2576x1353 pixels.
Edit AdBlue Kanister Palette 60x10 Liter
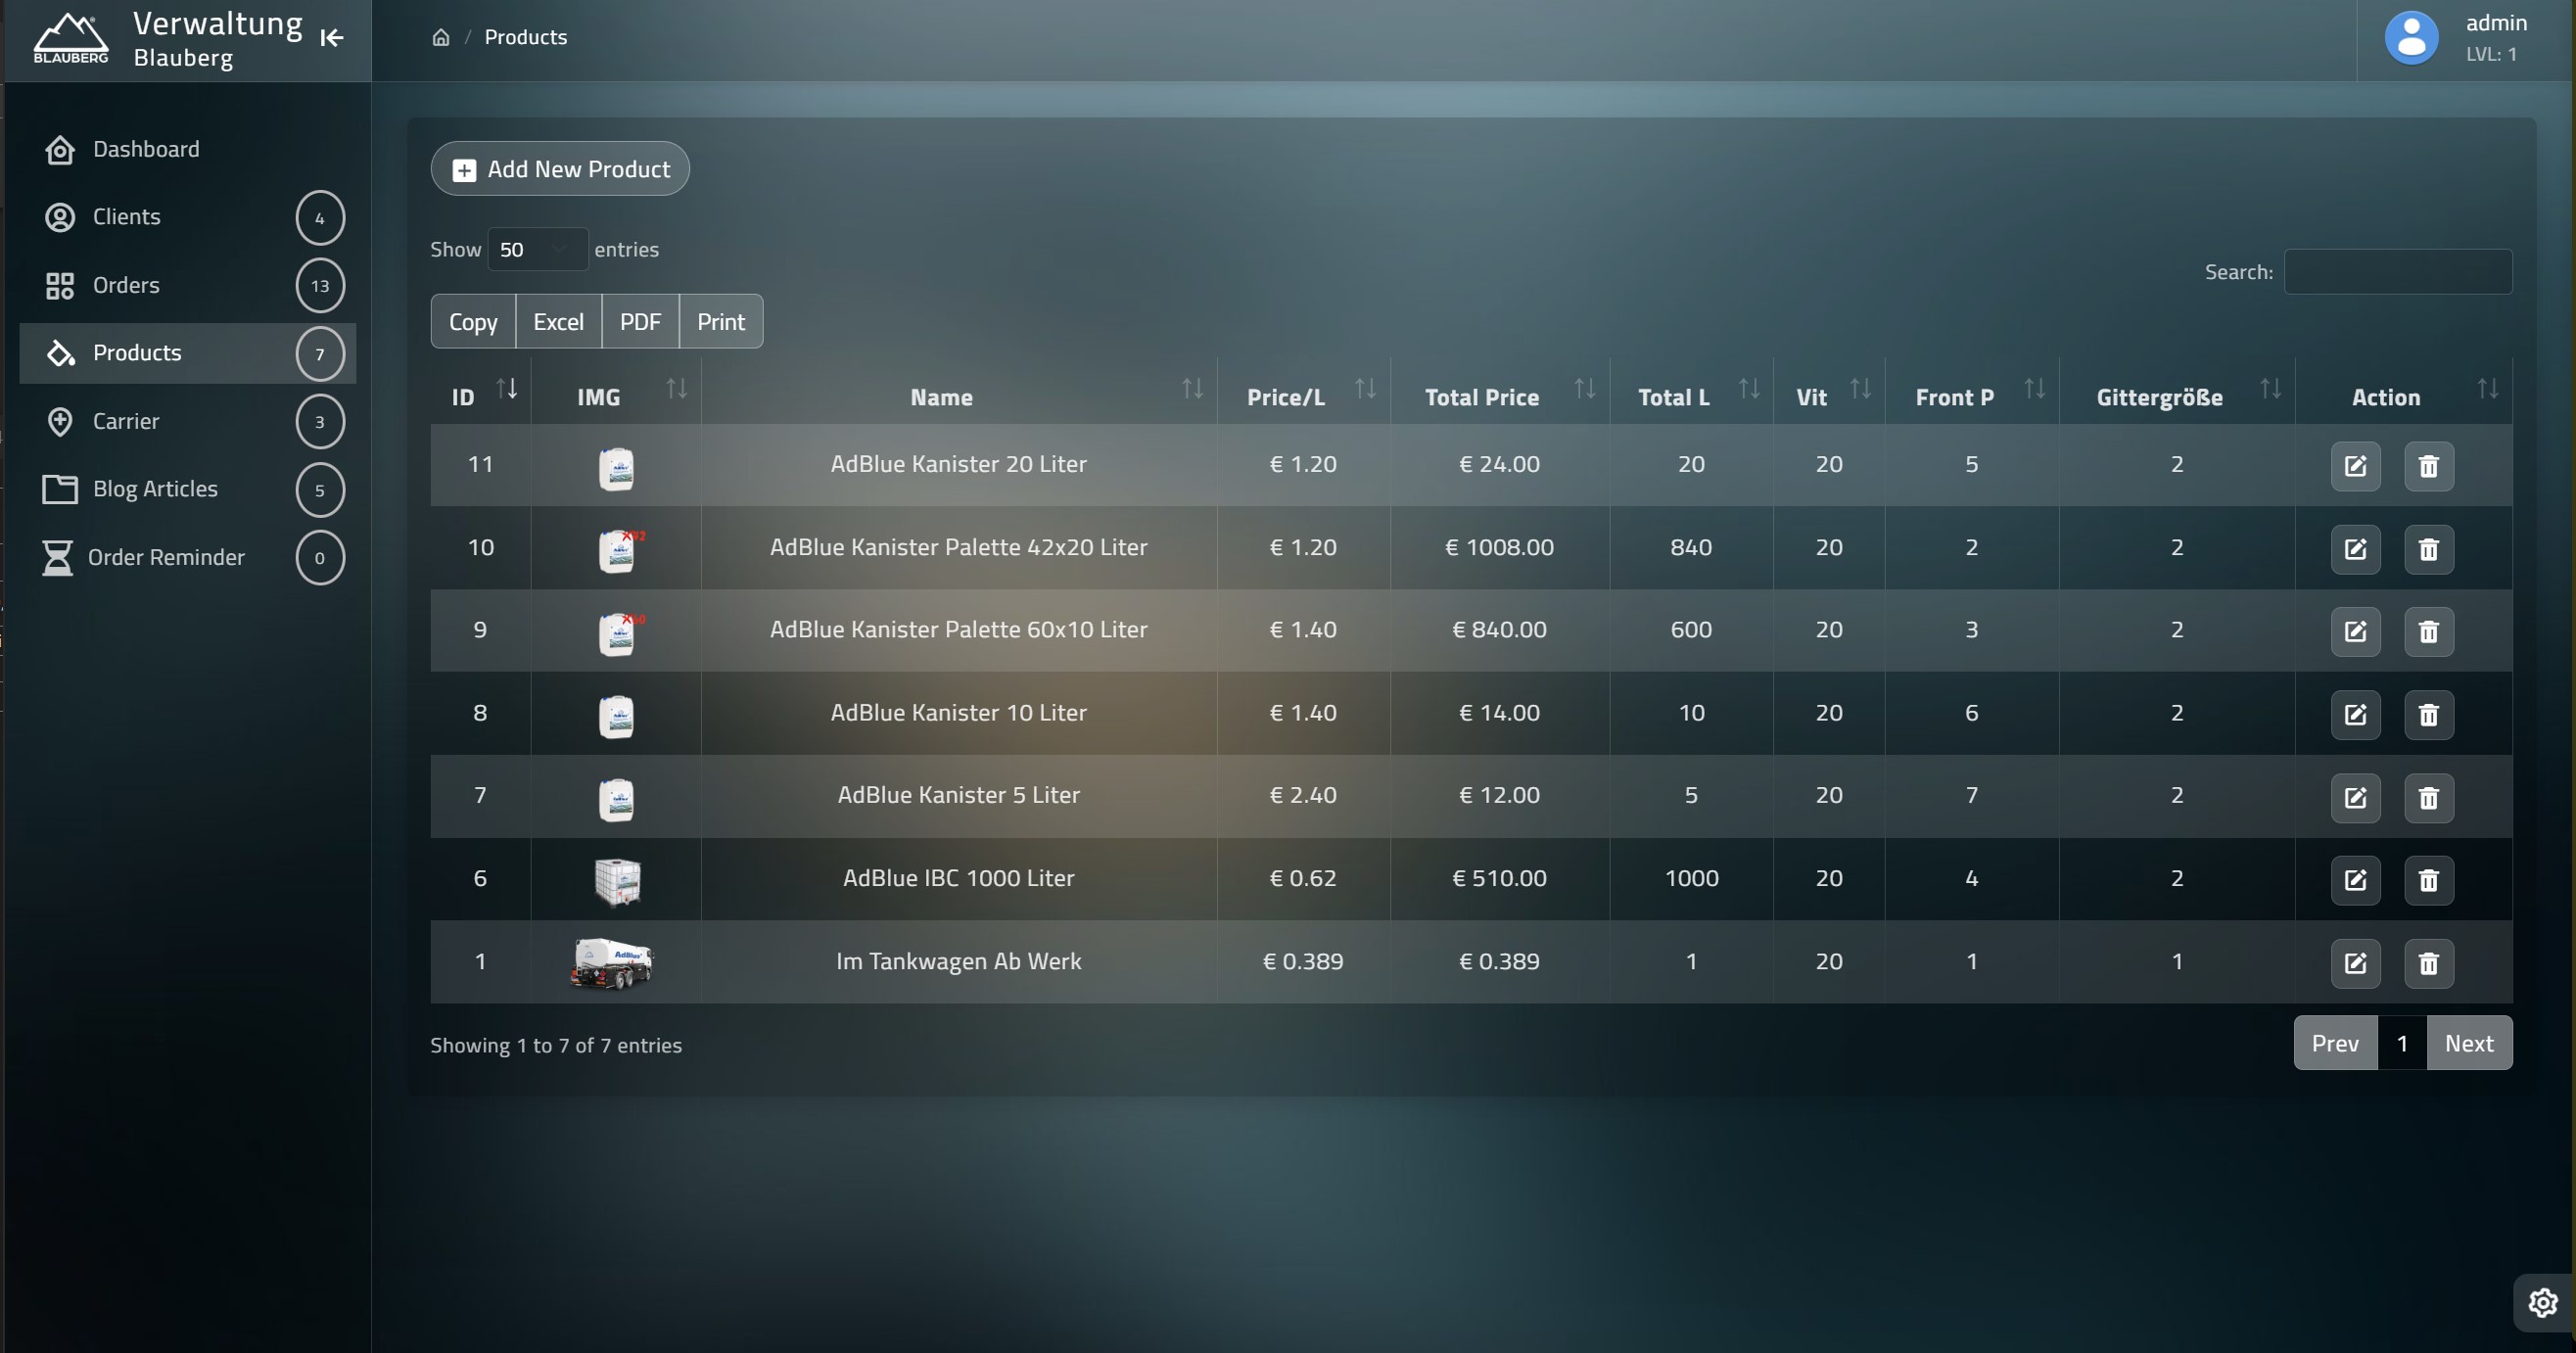click(2355, 631)
